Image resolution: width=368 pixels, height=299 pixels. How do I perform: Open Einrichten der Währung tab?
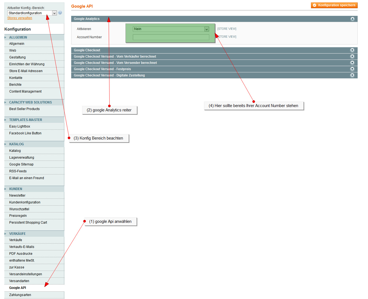[34, 64]
